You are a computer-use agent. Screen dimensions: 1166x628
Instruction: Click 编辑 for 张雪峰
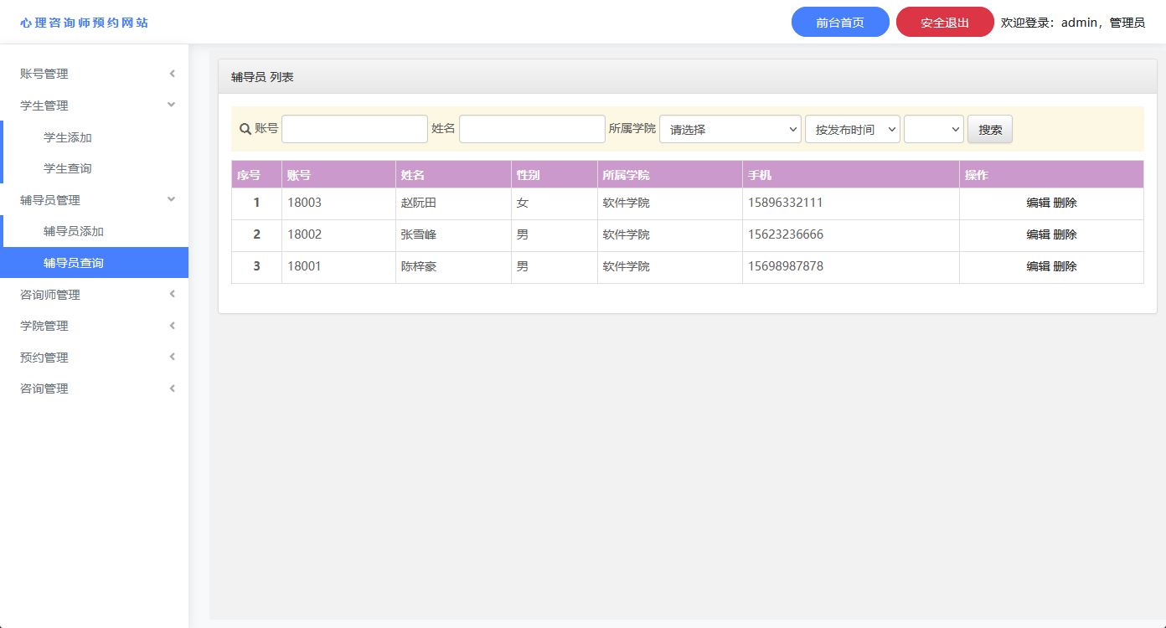[1038, 234]
